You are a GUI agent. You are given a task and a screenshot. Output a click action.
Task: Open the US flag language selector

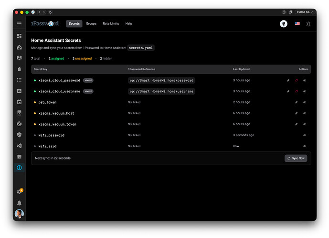tap(297, 23)
